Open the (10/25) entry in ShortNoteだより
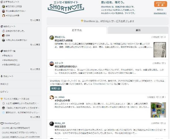The height and width of the screenshot is (139, 170). click(21, 137)
